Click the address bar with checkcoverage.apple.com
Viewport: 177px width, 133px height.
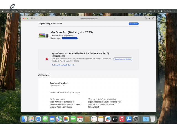(88, 19)
